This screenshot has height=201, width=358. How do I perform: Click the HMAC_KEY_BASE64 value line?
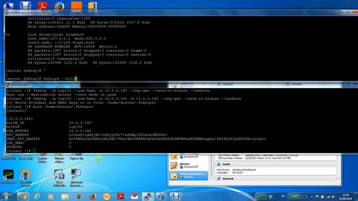(167, 139)
